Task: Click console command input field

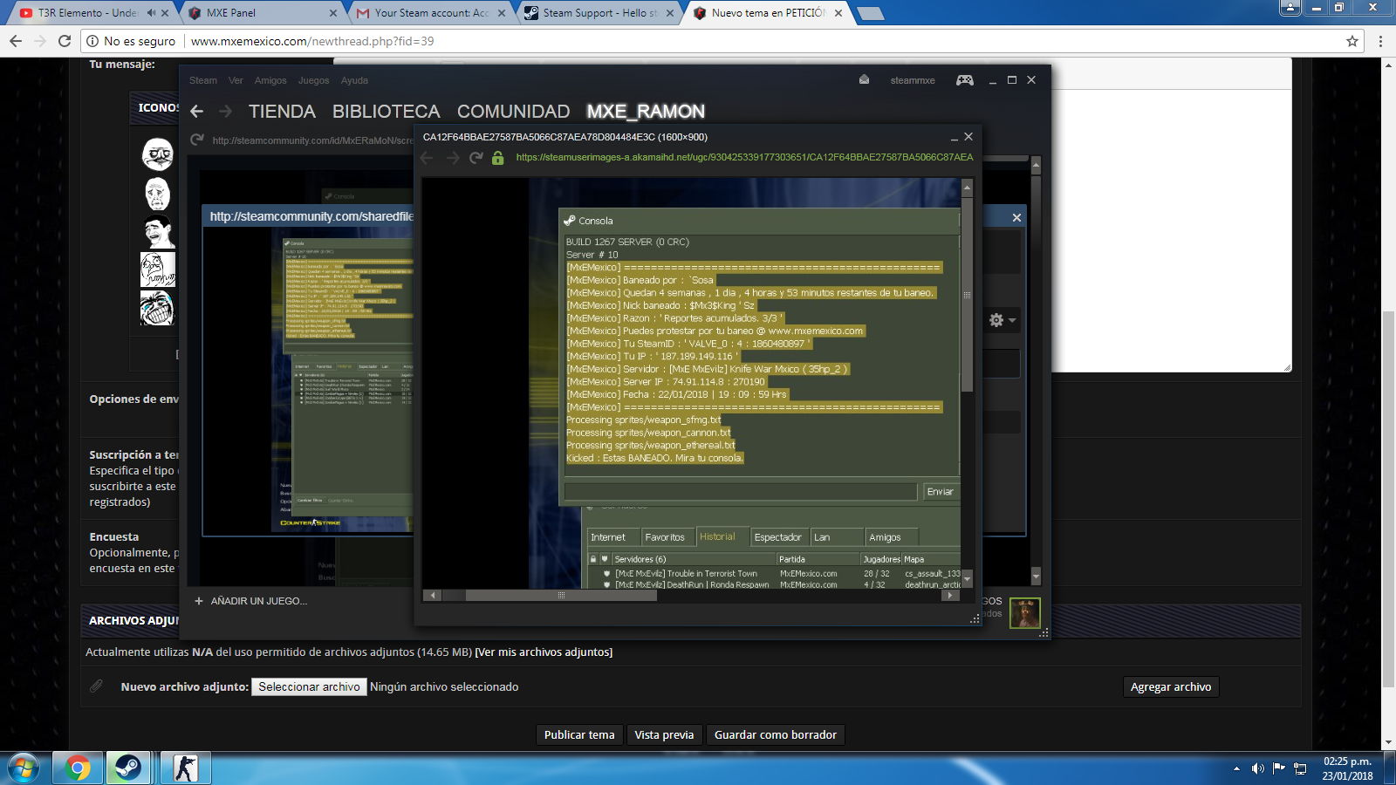Action: click(x=741, y=492)
